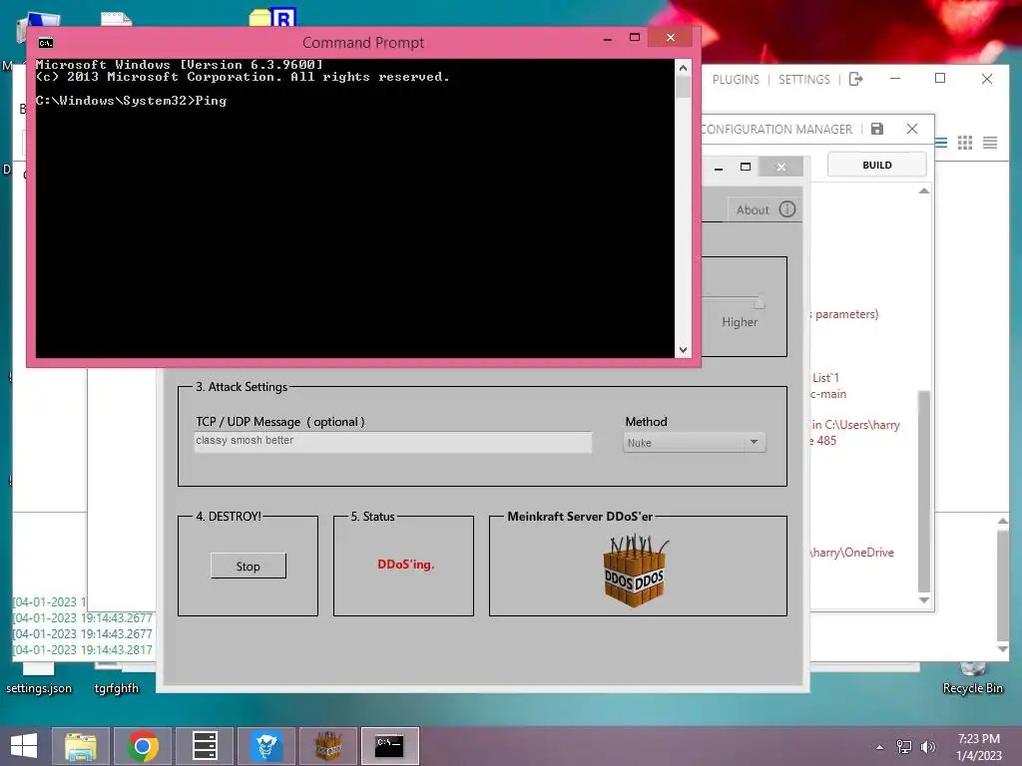Viewport: 1022px width, 766px height.
Task: Launch Google Chrome from the taskbar
Action: (143, 746)
